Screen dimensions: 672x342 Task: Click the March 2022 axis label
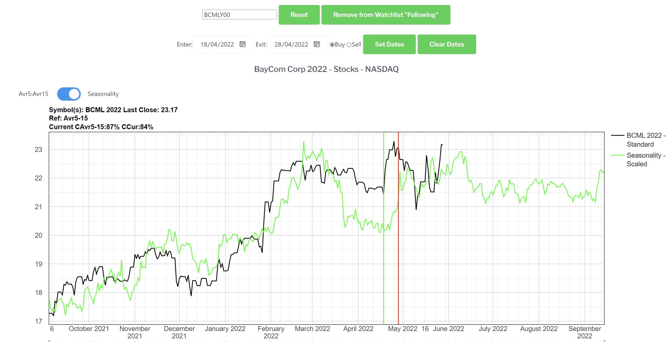(312, 329)
